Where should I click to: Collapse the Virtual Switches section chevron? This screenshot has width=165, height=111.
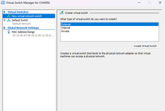[4, 12]
